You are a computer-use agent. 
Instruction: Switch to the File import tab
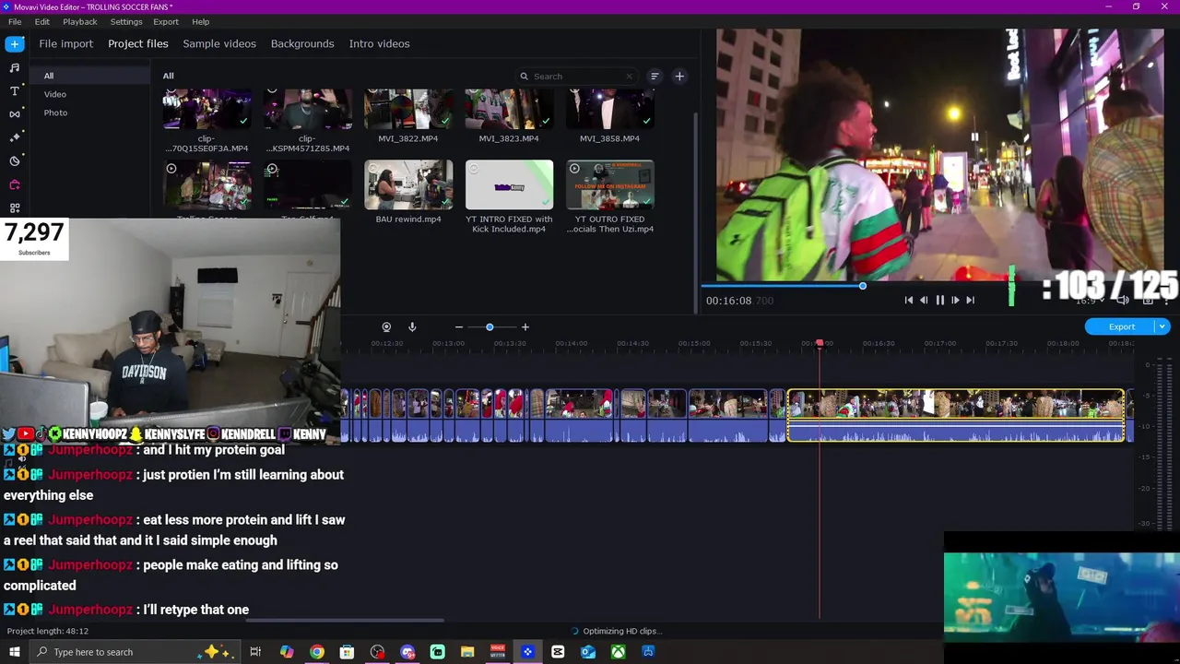pyautogui.click(x=65, y=43)
